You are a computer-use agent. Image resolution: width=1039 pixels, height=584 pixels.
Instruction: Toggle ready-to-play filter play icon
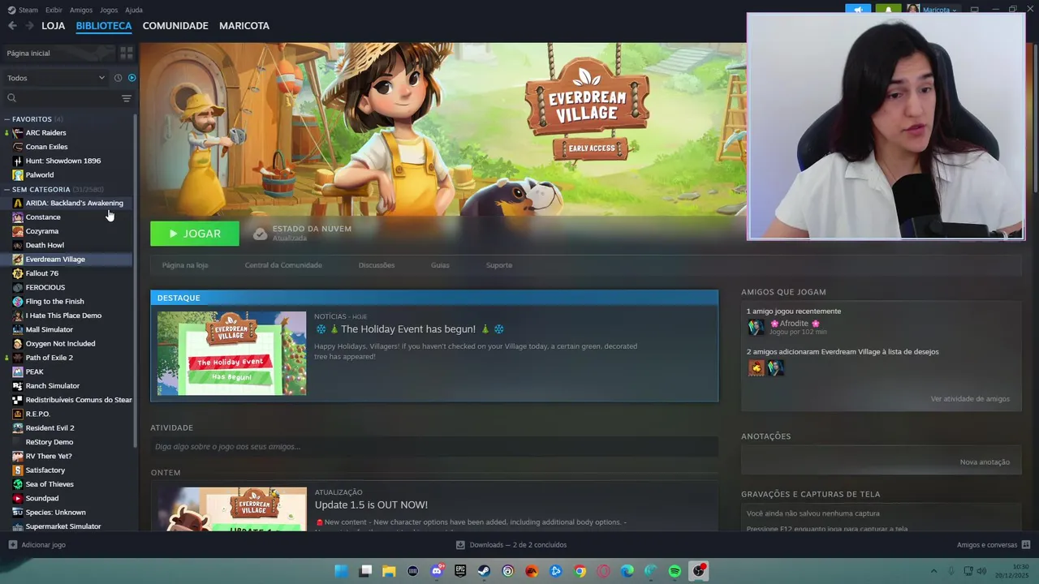[x=131, y=78]
